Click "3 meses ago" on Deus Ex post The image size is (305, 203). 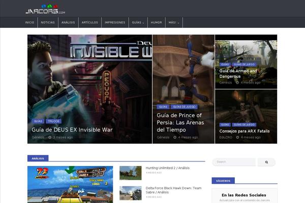point(63,138)
